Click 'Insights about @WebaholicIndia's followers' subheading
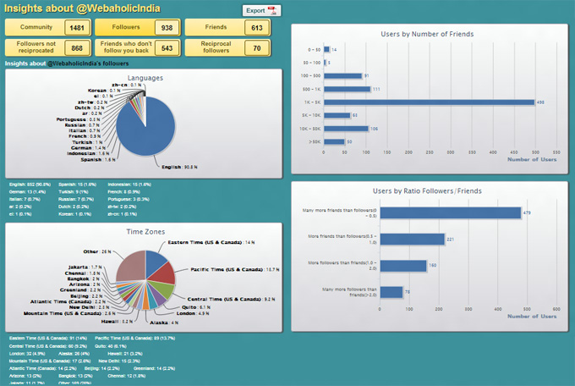 67,63
